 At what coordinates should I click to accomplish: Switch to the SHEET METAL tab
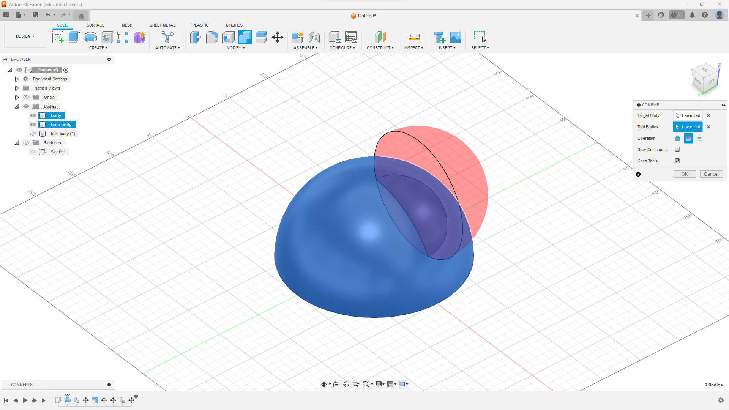coord(163,25)
